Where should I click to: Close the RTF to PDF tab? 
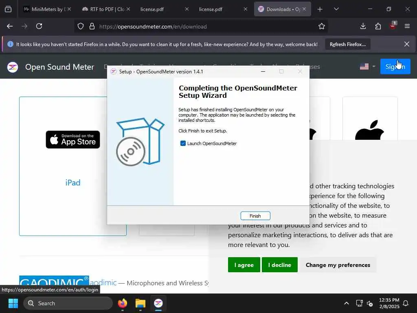(128, 9)
